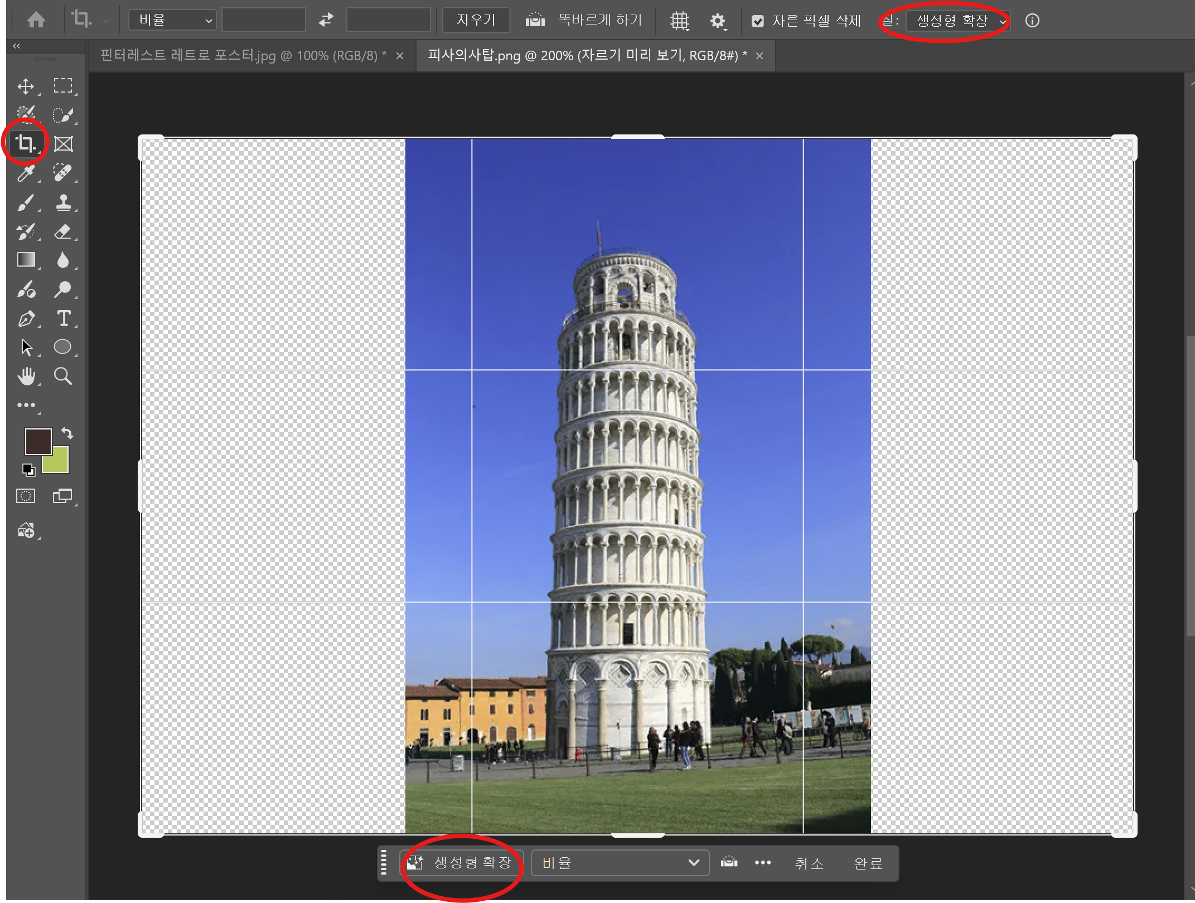Switch to 핀터레스트 레트로 포스터.jpg tab
The image size is (1195, 903).
[243, 56]
